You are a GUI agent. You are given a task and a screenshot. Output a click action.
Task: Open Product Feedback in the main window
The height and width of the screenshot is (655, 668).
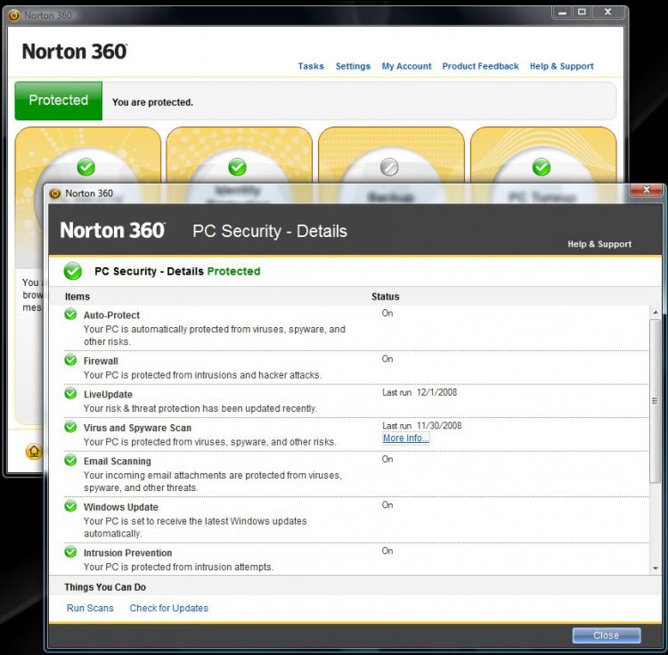[481, 66]
